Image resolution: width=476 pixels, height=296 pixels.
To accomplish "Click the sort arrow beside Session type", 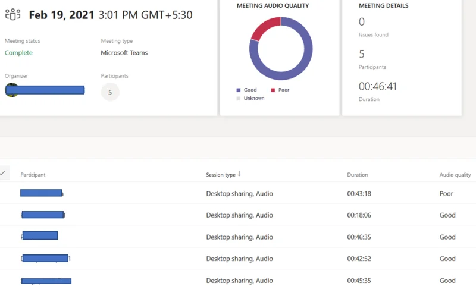I will [x=239, y=174].
